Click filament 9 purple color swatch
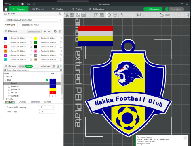The width and height of the screenshot is (194, 146). (6, 56)
